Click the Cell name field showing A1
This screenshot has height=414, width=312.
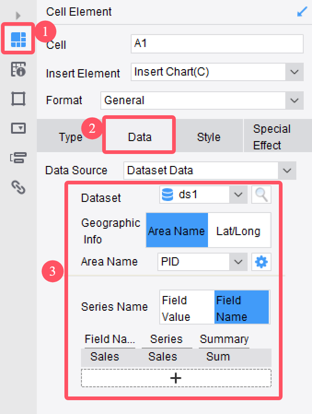(x=217, y=43)
